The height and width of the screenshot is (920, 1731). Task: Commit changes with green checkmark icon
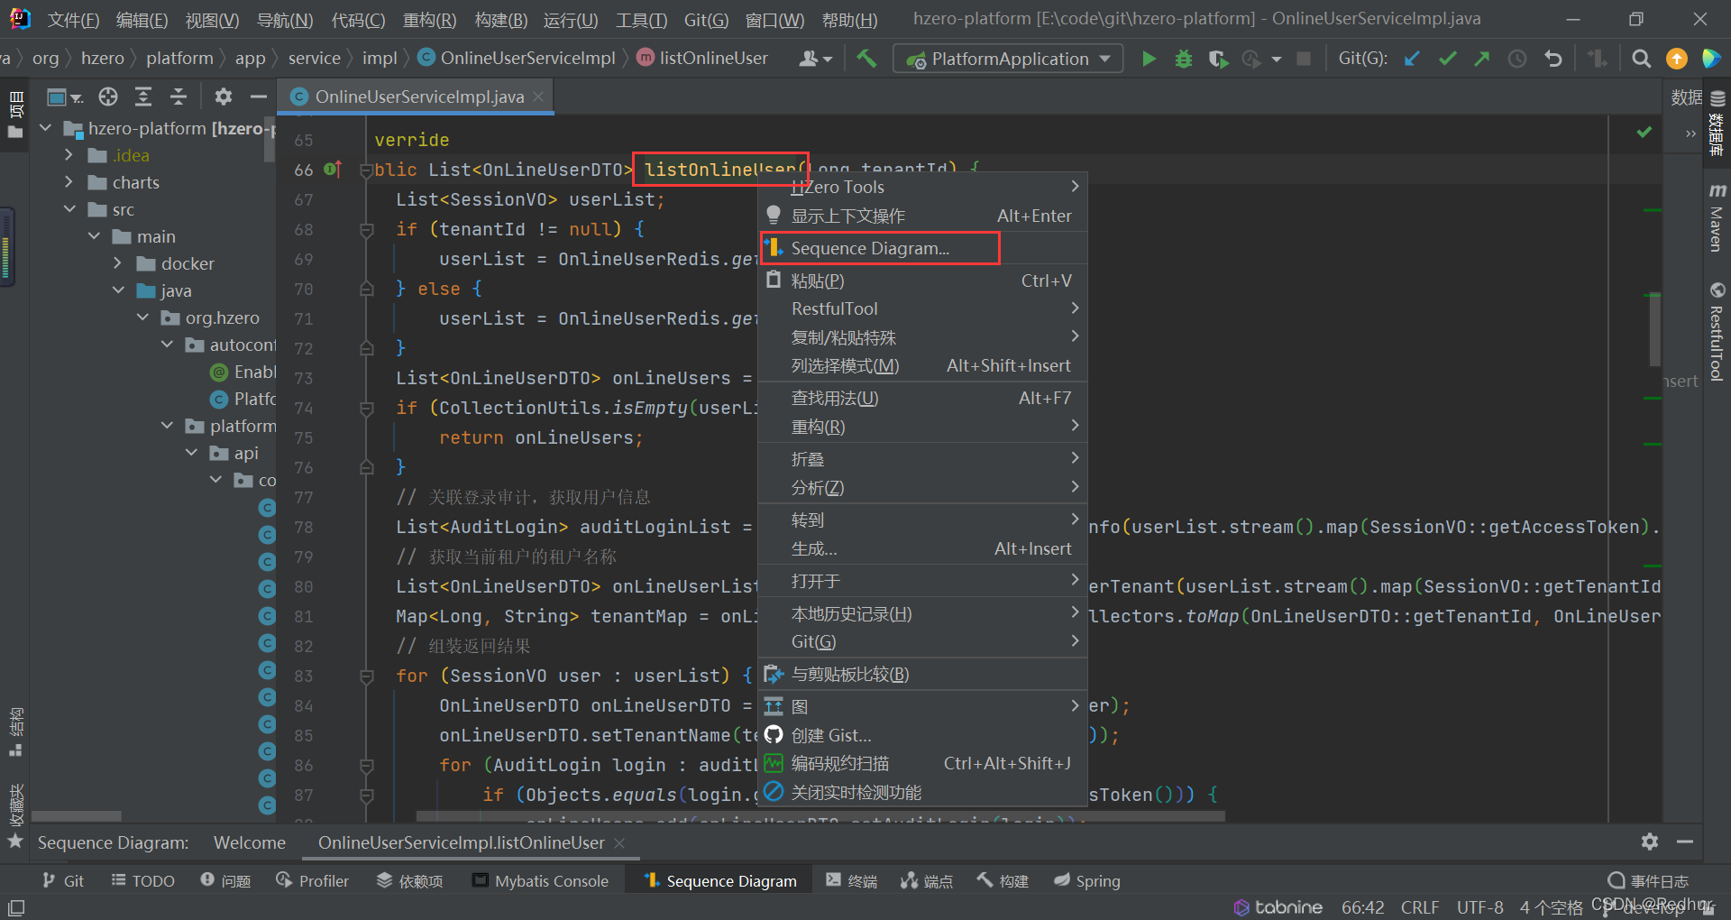pos(1448,59)
